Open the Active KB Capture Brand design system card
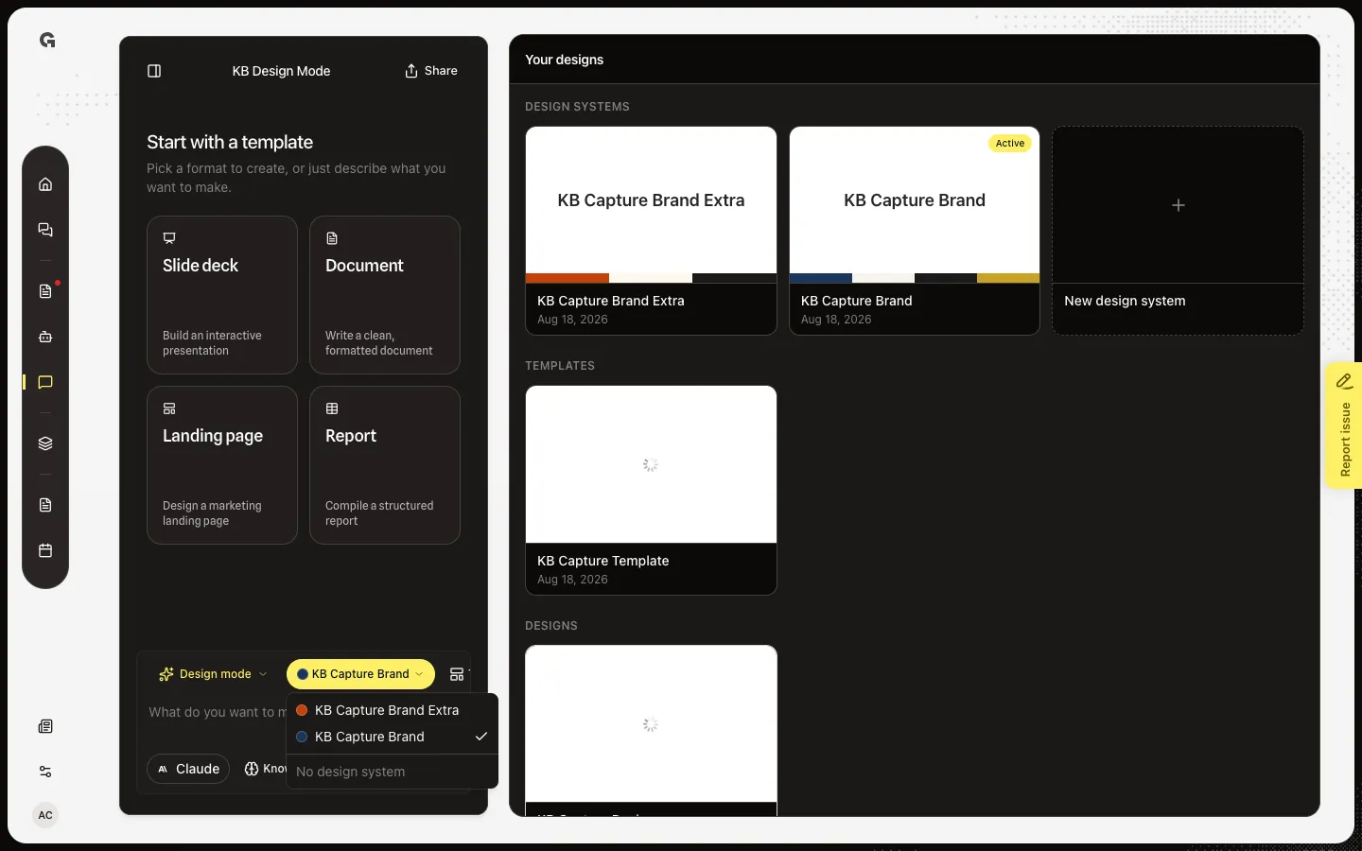The width and height of the screenshot is (1362, 851). [x=915, y=231]
